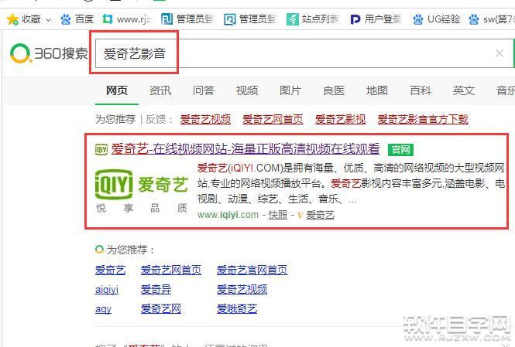Open the 用户登录 bookmark
Viewport: 515px width, 347px height.
[376, 19]
